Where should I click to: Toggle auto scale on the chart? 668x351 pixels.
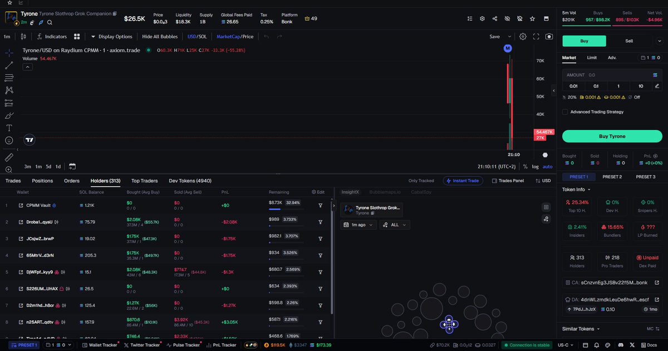click(x=548, y=166)
